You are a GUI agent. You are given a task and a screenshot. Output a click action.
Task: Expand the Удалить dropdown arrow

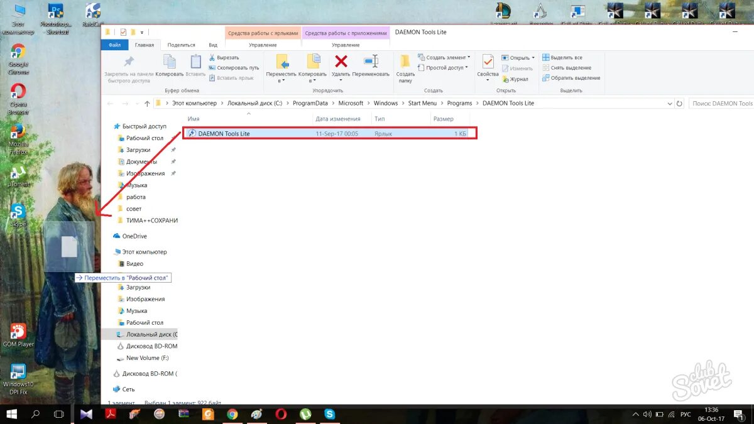(341, 80)
